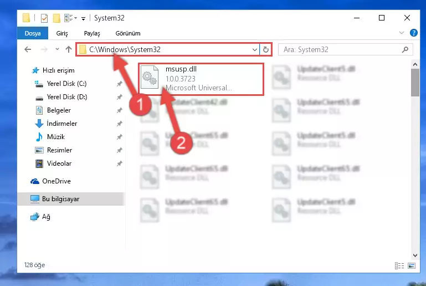Switch to large icons view in status bar
The width and height of the screenshot is (426, 286).
pos(412,265)
